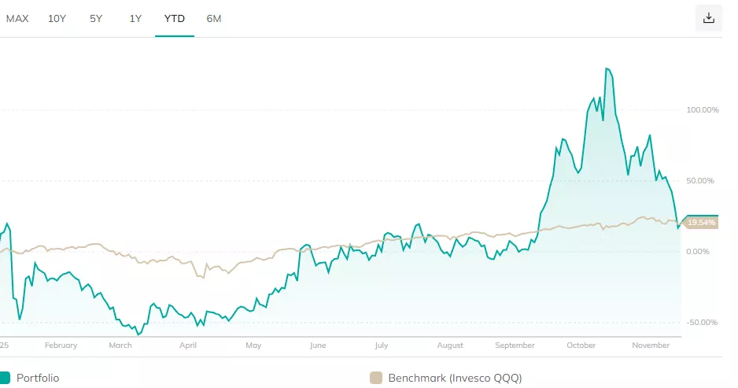Toggle the Portfolio series legend label
Viewport: 738px width, 388px height.
38,378
